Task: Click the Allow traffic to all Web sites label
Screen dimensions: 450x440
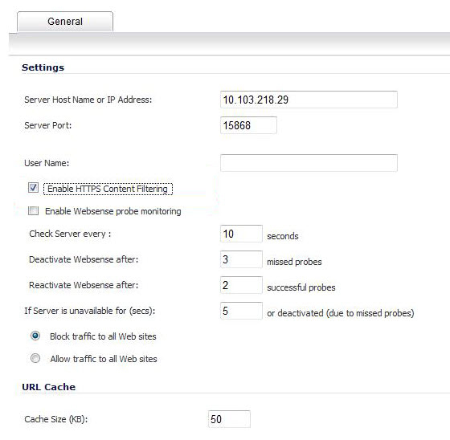Action: [x=104, y=359]
